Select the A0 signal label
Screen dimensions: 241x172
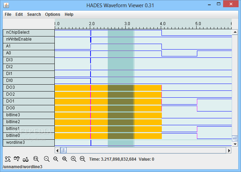point(29,53)
